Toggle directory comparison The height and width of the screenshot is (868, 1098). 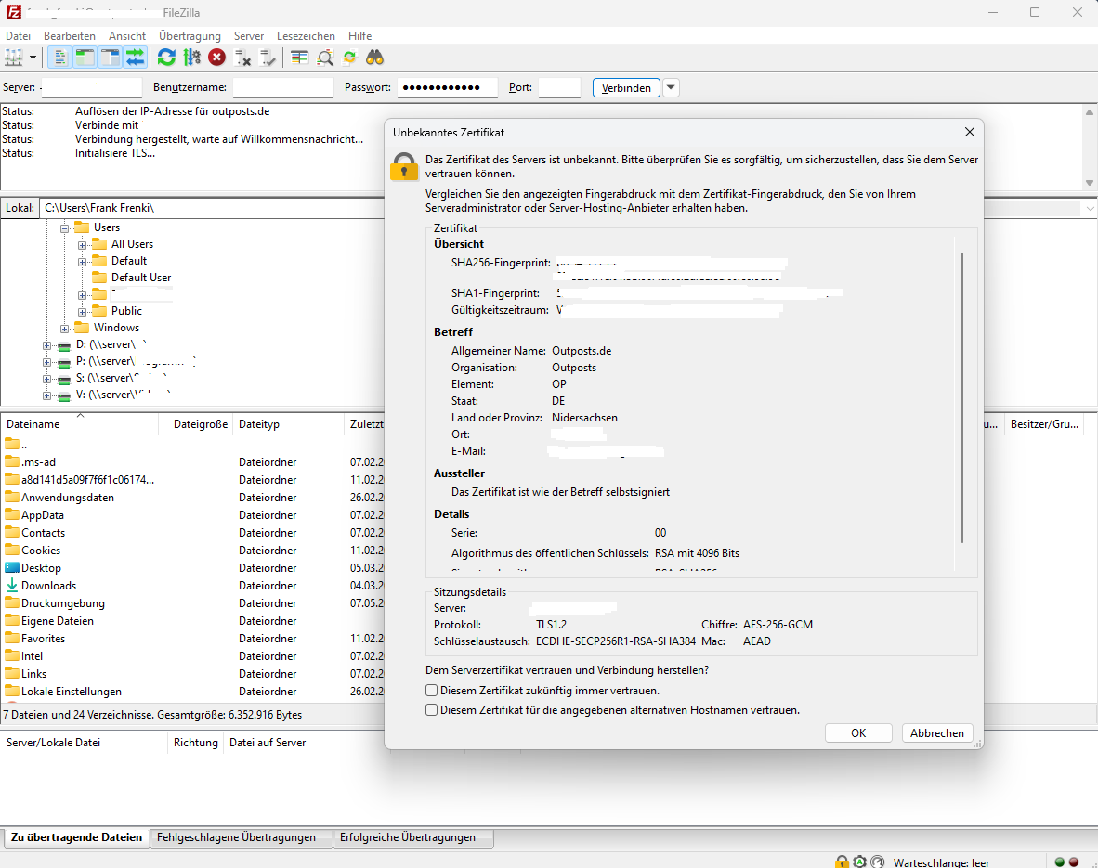click(325, 58)
